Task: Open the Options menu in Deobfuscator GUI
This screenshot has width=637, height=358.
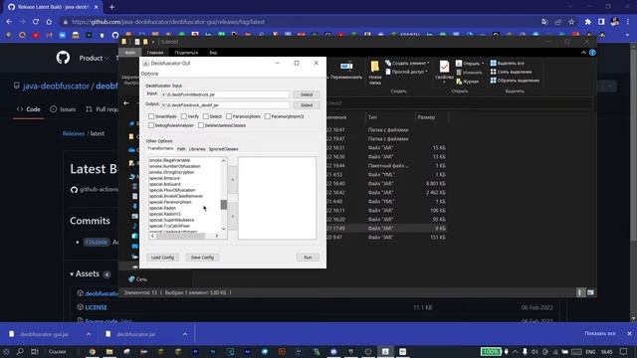Action: click(149, 74)
